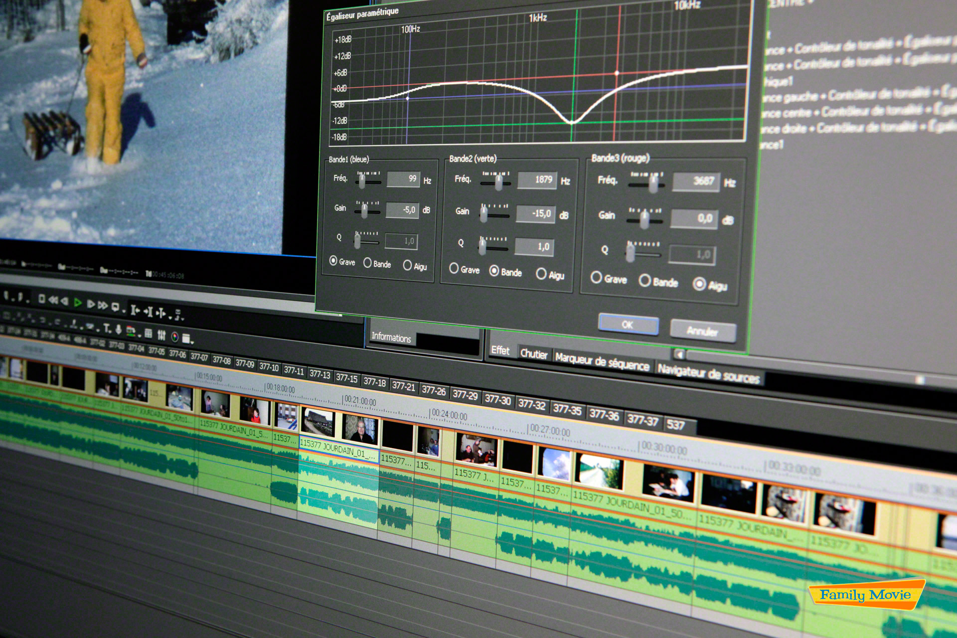This screenshot has height=638, width=957.
Task: Click the Bande3 Fréq. slider
Action: click(x=646, y=182)
